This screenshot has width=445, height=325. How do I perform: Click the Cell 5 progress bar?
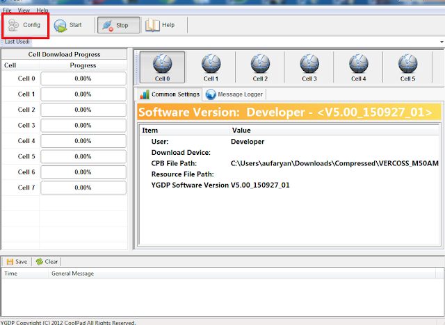(83, 156)
